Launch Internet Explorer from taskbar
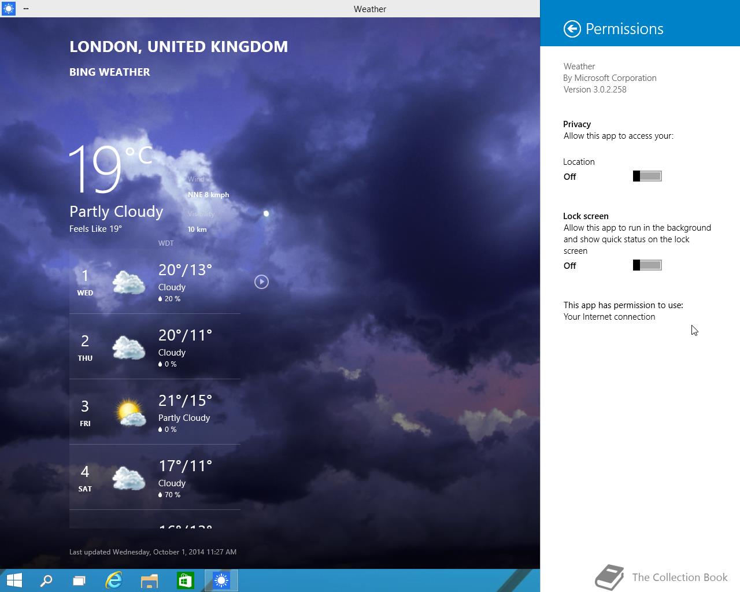The width and height of the screenshot is (740, 592). tap(114, 580)
